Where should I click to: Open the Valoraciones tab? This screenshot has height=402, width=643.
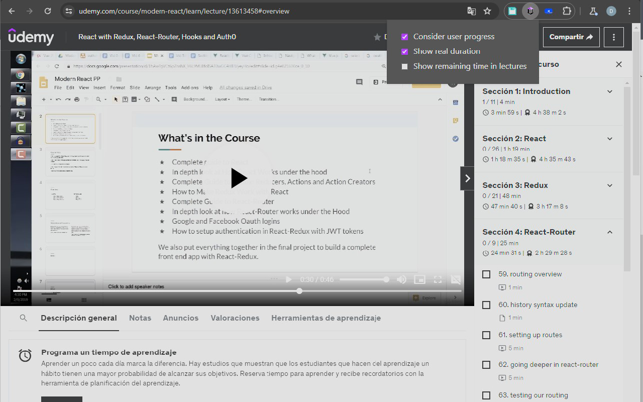pos(235,318)
